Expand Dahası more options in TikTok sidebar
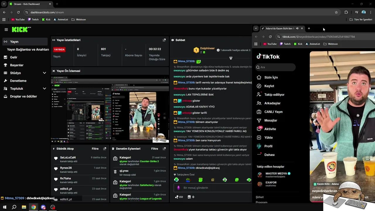Image resolution: width=375 pixels, height=211 pixels. [x=266, y=155]
